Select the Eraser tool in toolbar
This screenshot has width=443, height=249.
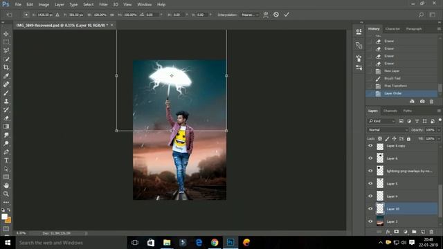(x=6, y=118)
